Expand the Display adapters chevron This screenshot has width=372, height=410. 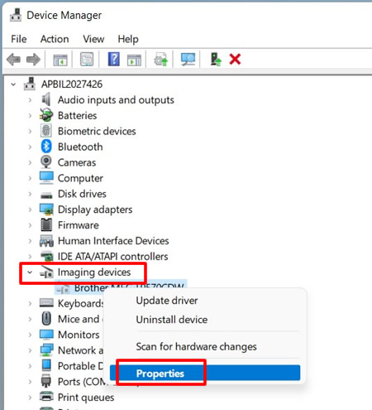tap(30, 210)
